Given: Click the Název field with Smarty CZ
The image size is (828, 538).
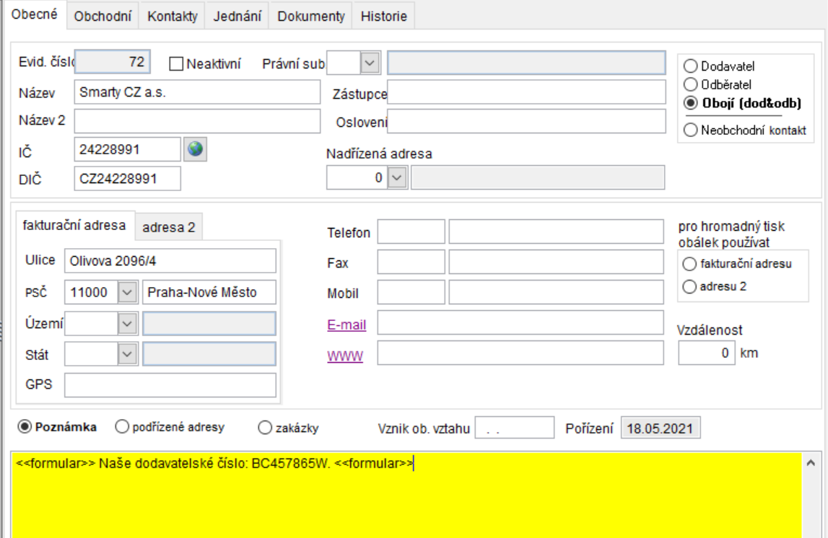Looking at the screenshot, I should [196, 92].
